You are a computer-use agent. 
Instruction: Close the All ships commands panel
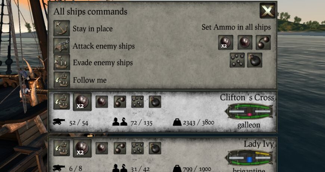[268, 10]
